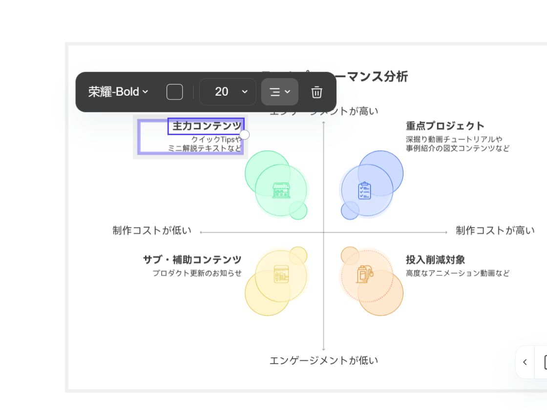Select the サブ・補助コンテンツ heading
This screenshot has width=547, height=410.
191,259
